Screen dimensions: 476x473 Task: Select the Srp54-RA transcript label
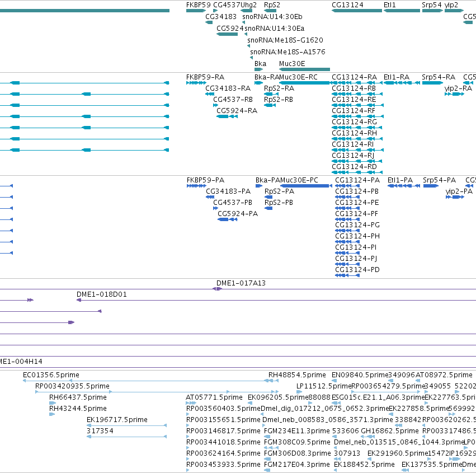(x=439, y=77)
